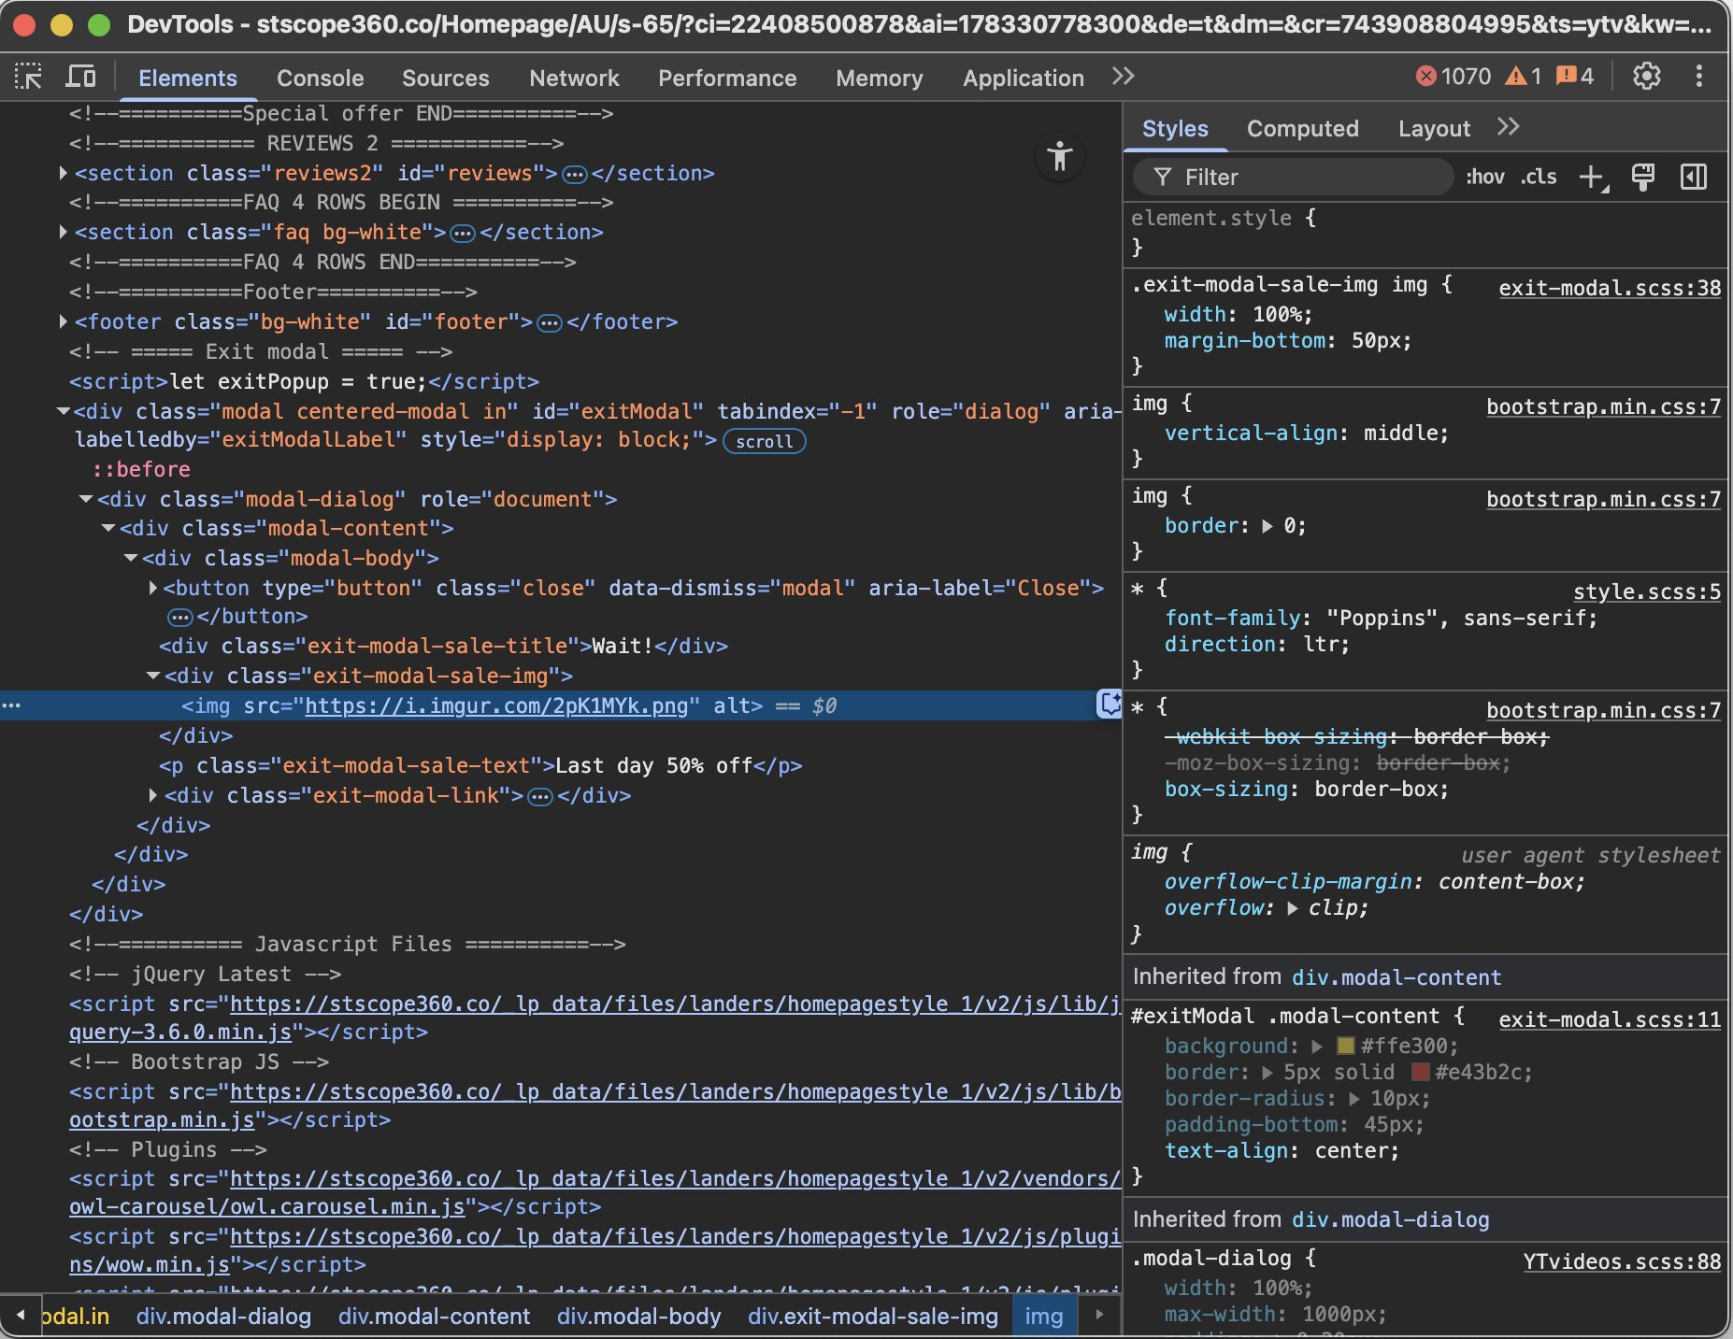Switch to the Network tab
Viewport: 1733px width, 1339px height.
pyautogui.click(x=574, y=78)
